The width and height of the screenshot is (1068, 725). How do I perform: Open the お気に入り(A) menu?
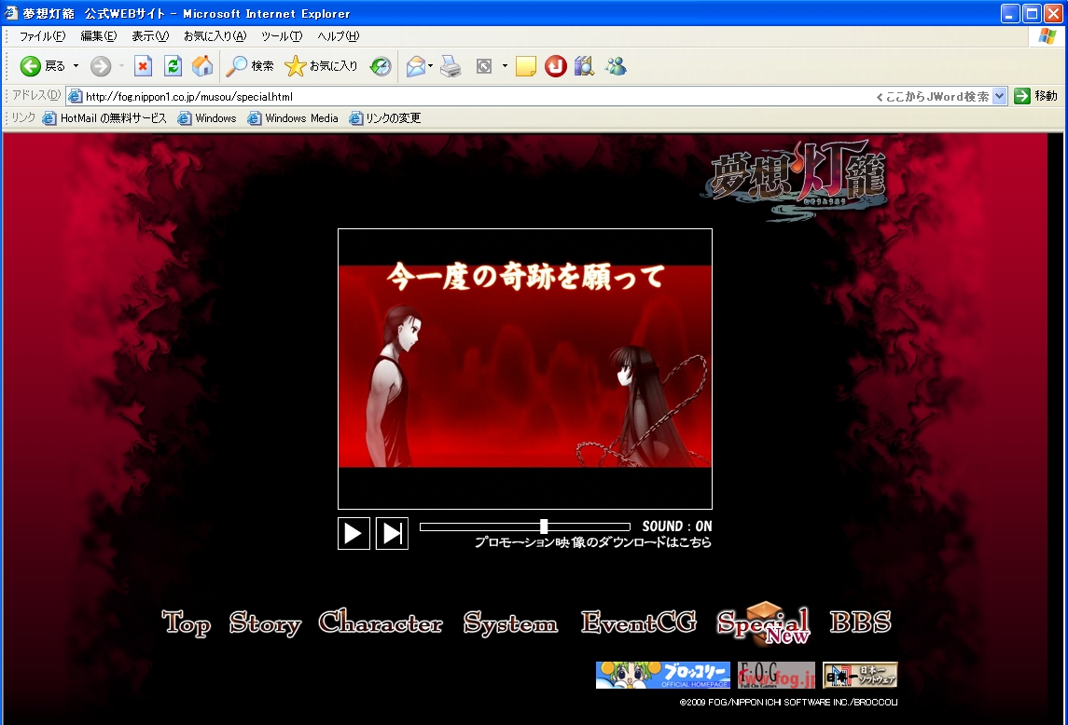(x=215, y=36)
